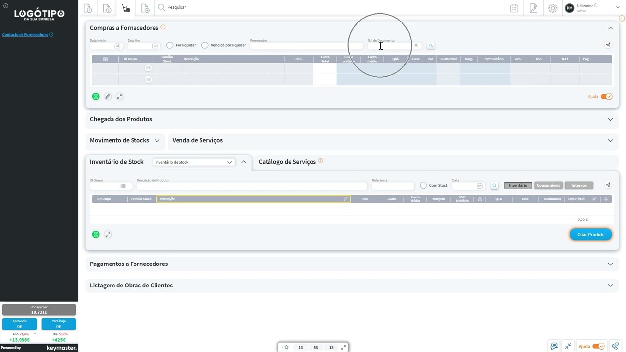Expand the Listagem de Obras de Clientes section
This screenshot has width=626, height=352.
[x=610, y=286]
